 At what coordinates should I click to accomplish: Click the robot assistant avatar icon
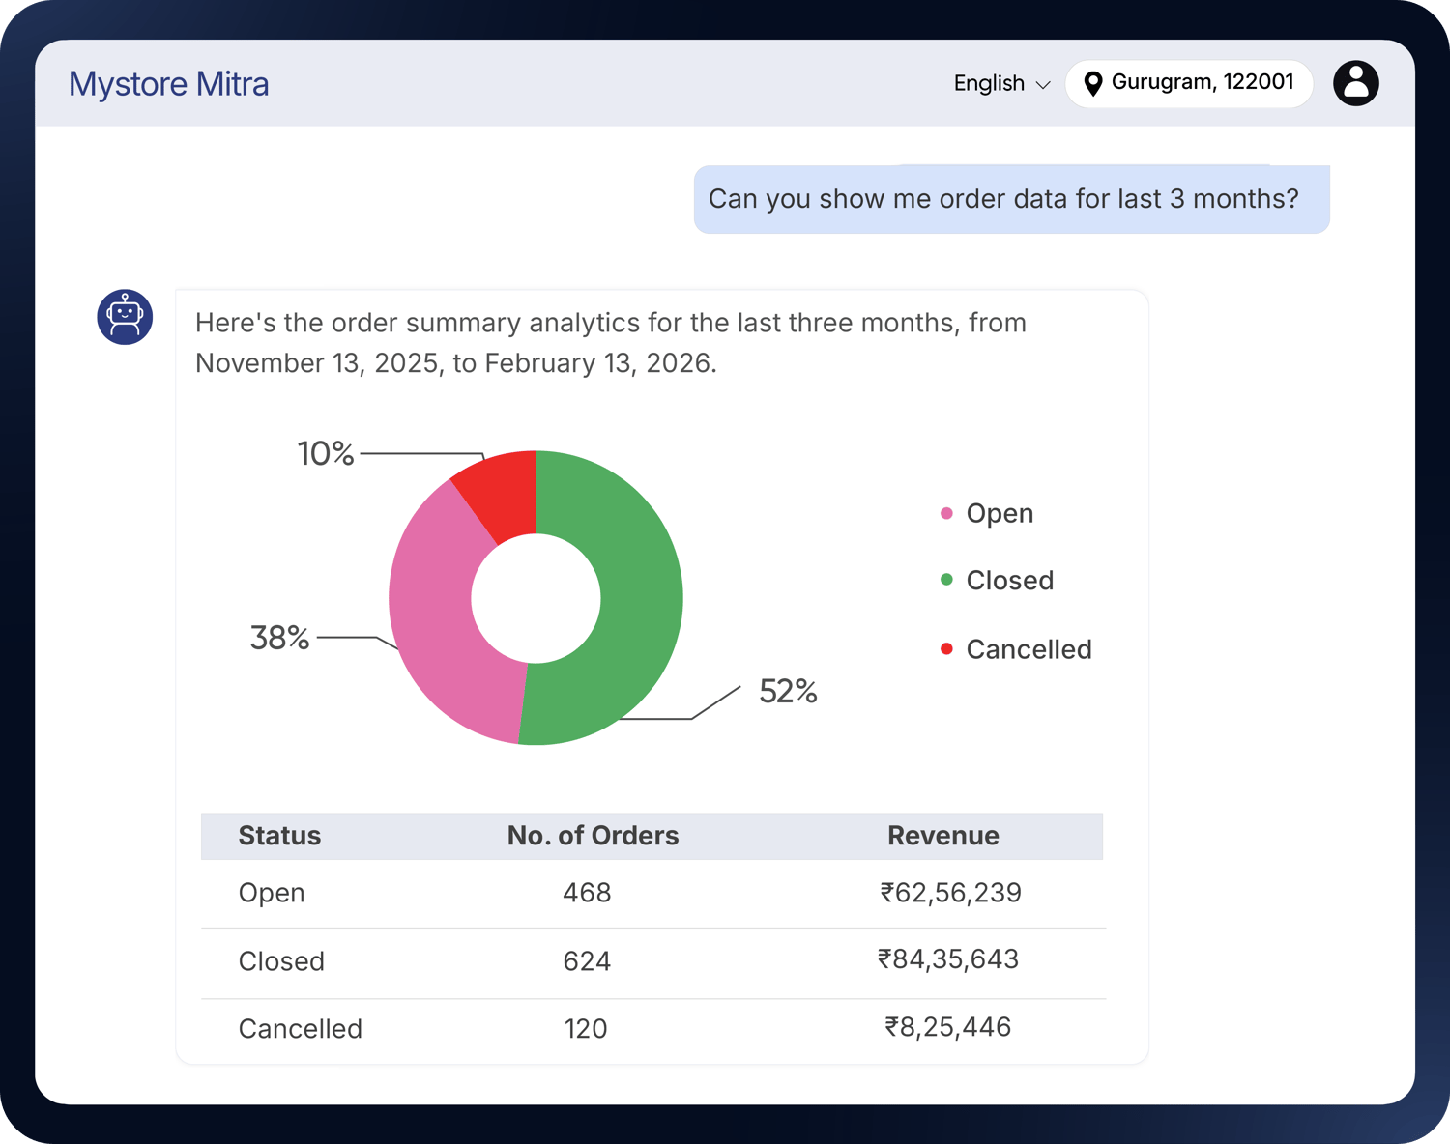tap(125, 317)
